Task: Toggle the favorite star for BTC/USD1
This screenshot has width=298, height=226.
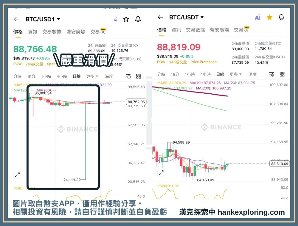Action: click(x=126, y=19)
